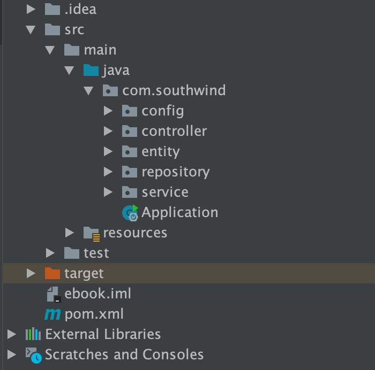Image resolution: width=375 pixels, height=370 pixels.
Task: Click the resources folder icon
Action: click(92, 233)
